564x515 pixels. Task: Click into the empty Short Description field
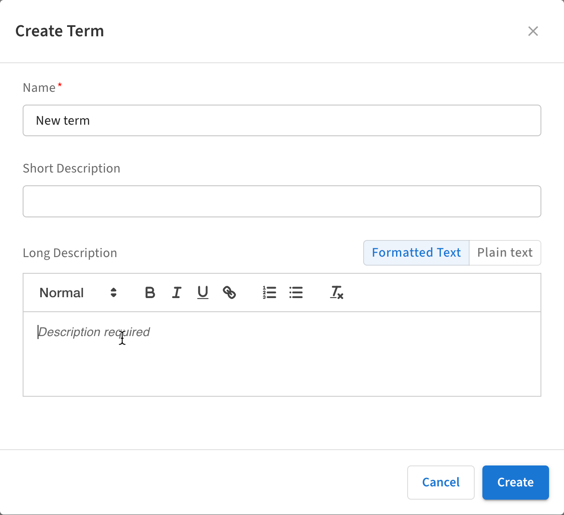pyautogui.click(x=282, y=201)
